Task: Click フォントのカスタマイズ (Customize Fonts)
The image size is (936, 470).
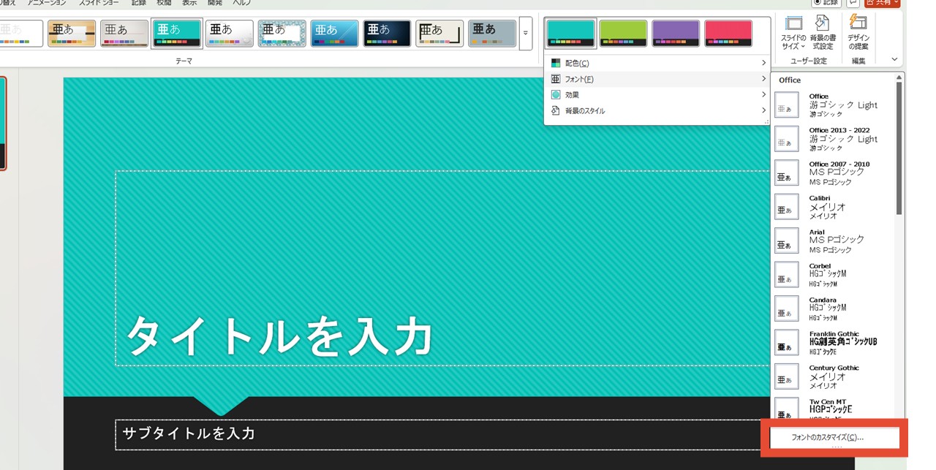Action: (x=827, y=437)
